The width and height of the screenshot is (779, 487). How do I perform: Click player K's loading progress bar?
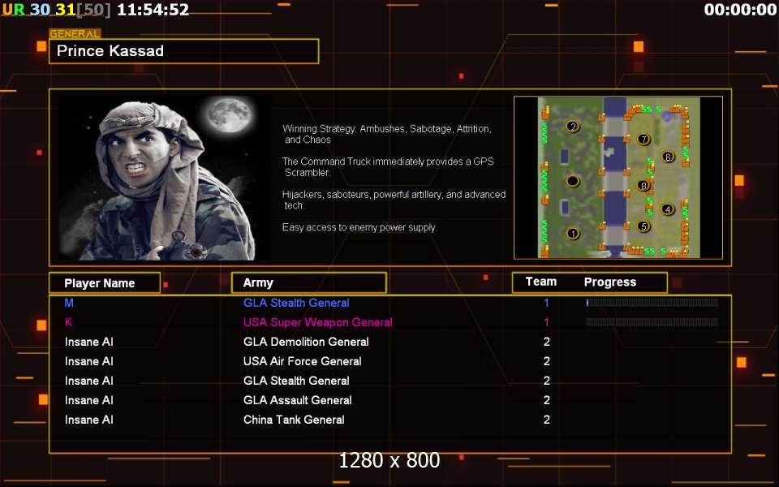point(652,322)
